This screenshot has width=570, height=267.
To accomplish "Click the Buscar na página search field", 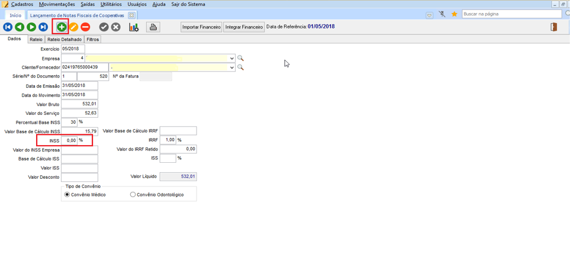I will coord(513,14).
